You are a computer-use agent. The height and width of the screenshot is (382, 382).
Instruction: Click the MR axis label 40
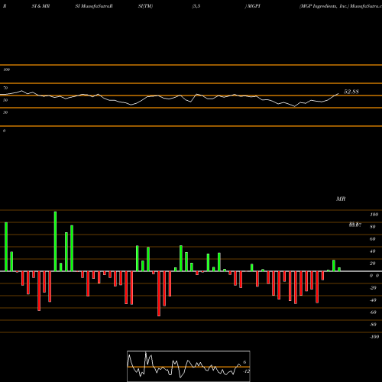(373, 251)
